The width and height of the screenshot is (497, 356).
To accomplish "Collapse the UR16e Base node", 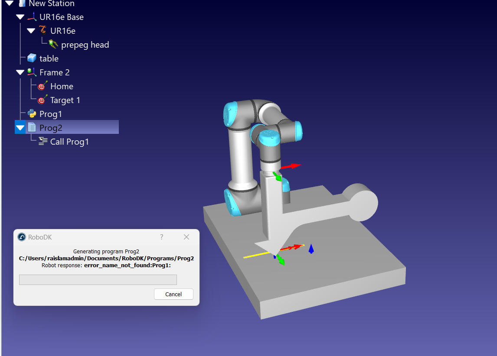I will (x=20, y=17).
